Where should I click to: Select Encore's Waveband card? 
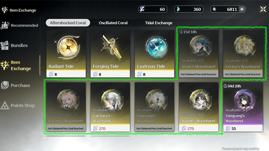[66, 107]
